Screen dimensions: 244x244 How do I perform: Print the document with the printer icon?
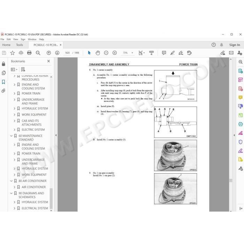29,53
